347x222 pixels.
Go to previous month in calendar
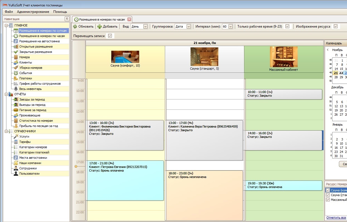(328, 50)
